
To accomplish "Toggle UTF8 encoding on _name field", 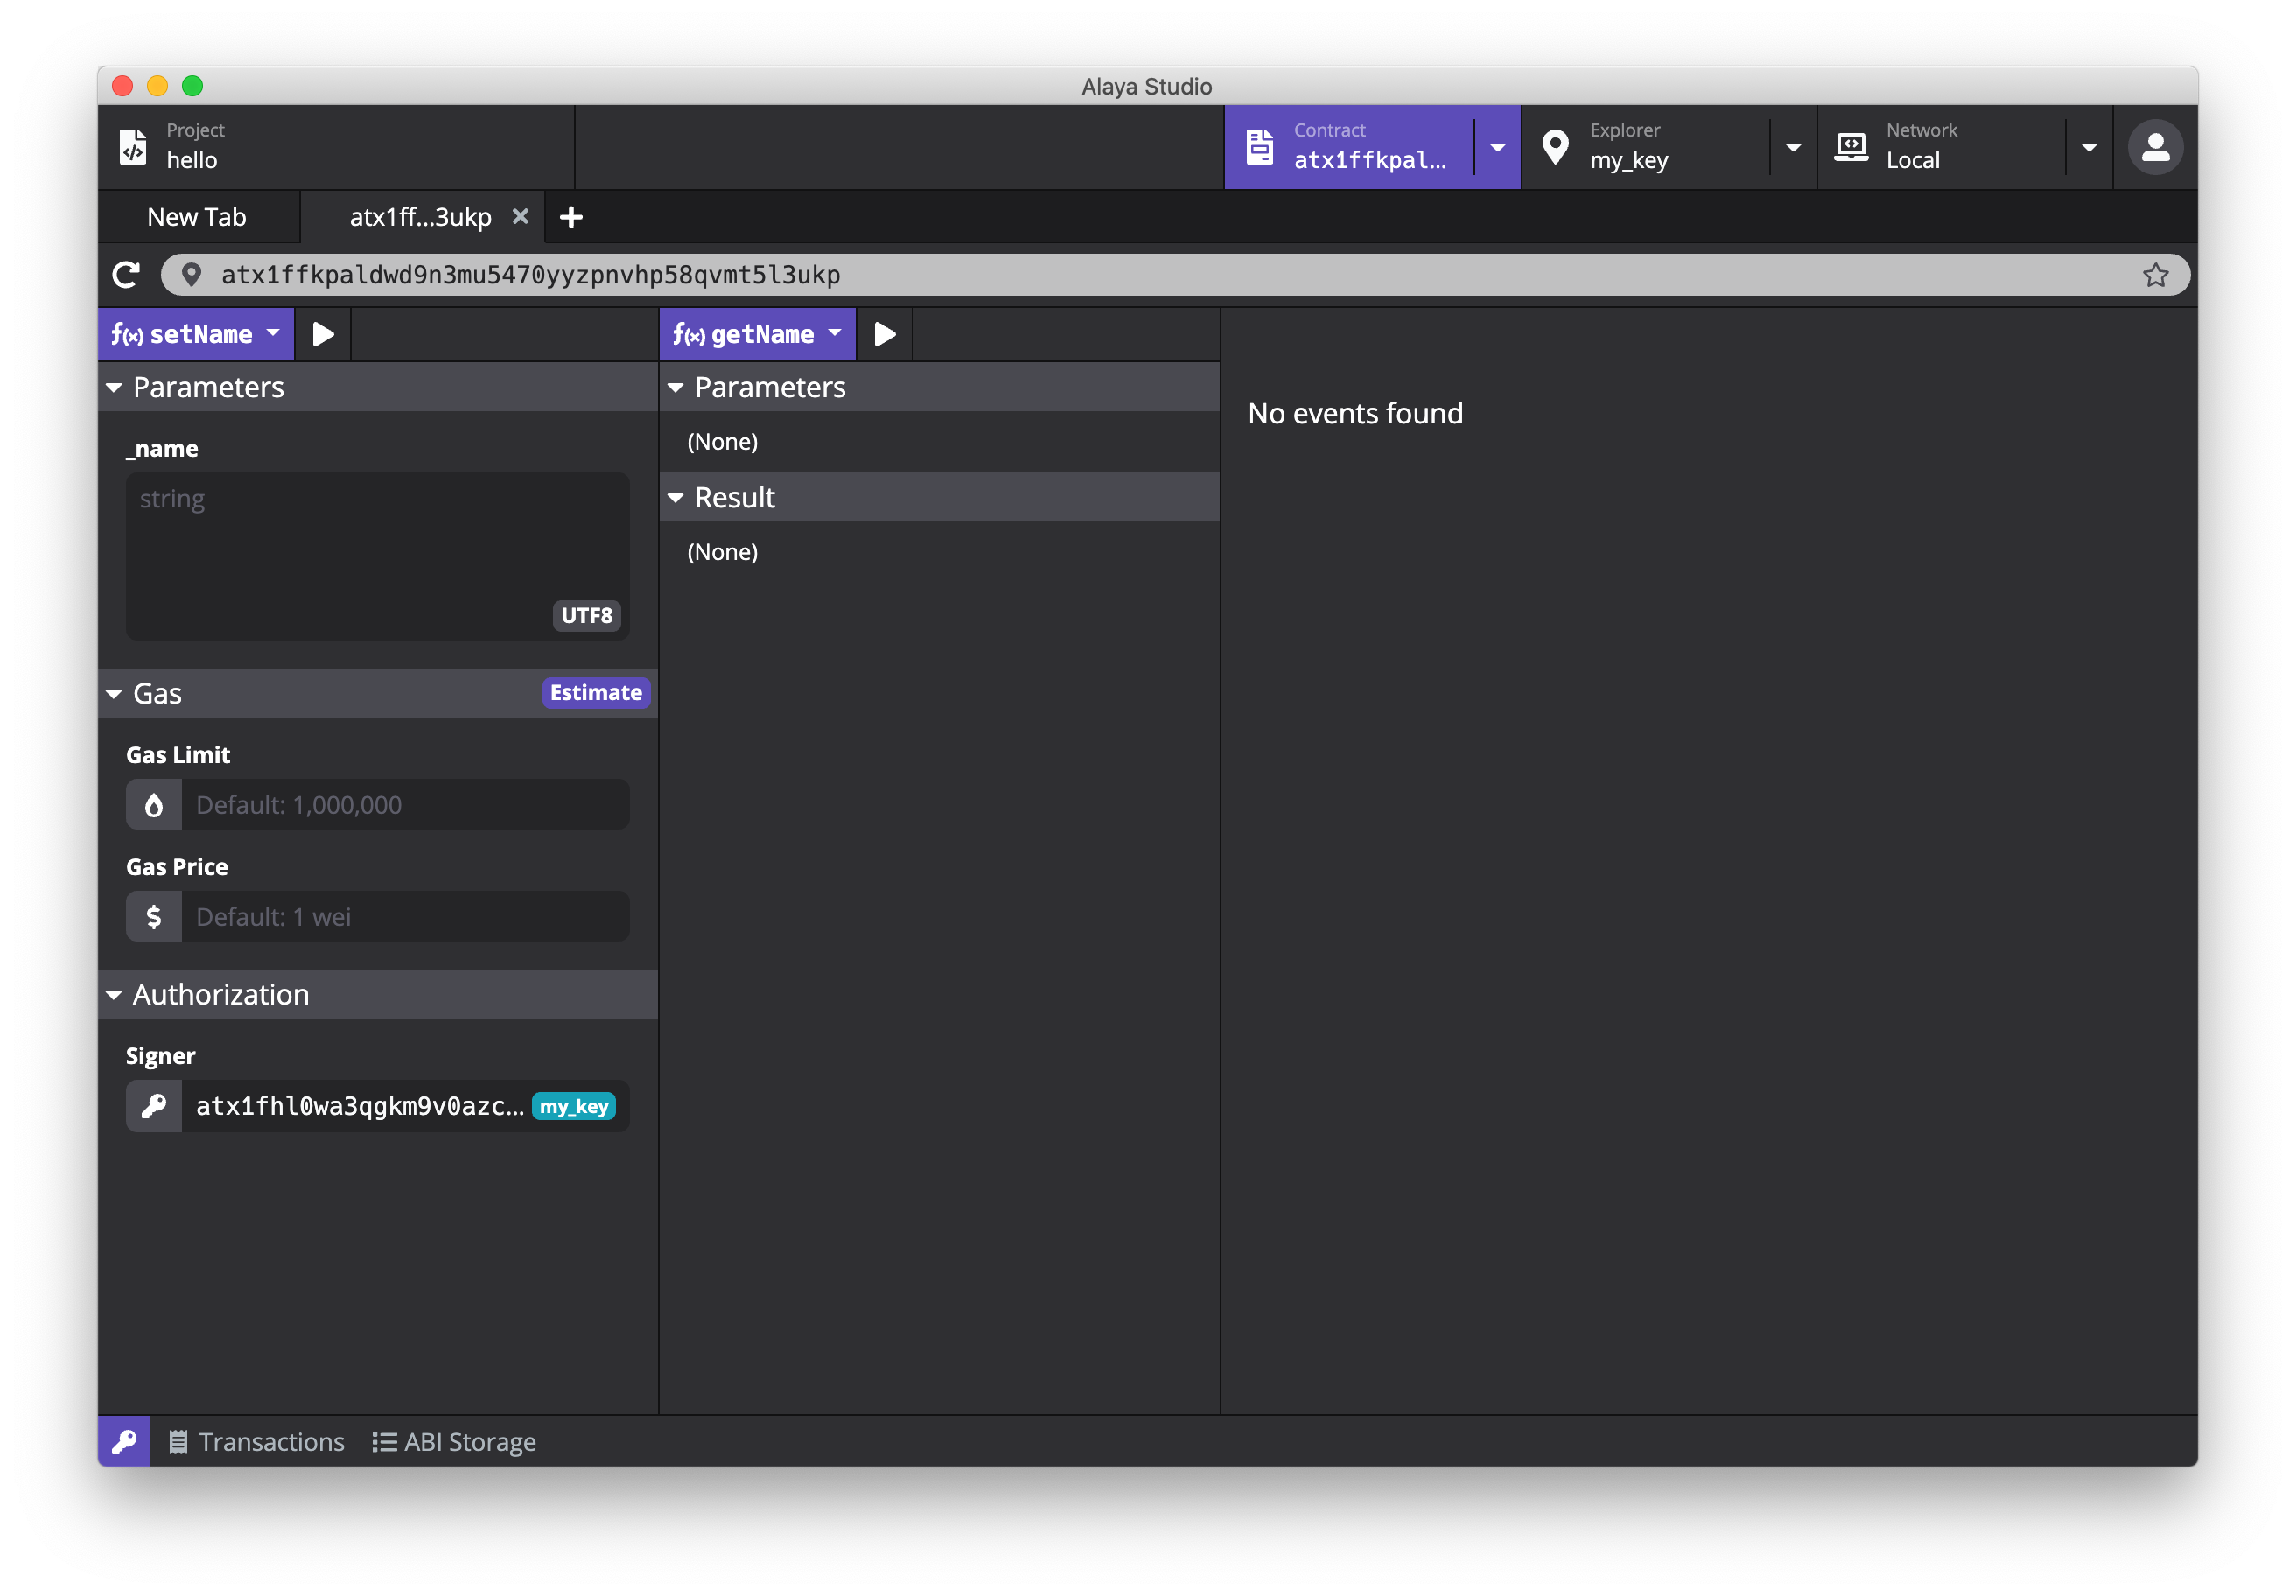I will coord(586,615).
